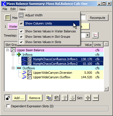Move selected slot up with arrow icon
113x116 pixels.
65,98
